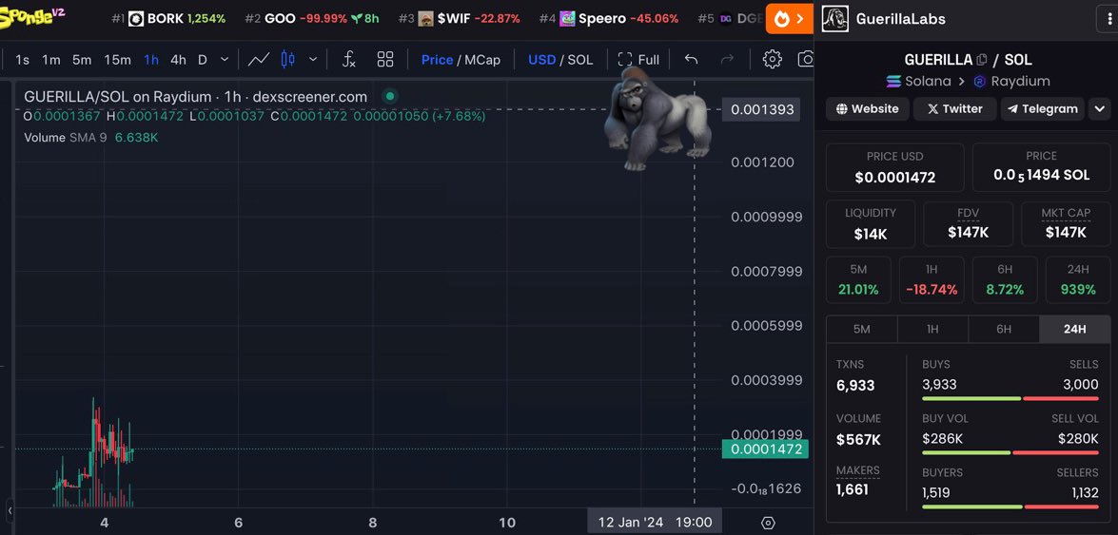This screenshot has width=1118, height=535.
Task: Switch stats to the 6H tab
Action: 1004,329
